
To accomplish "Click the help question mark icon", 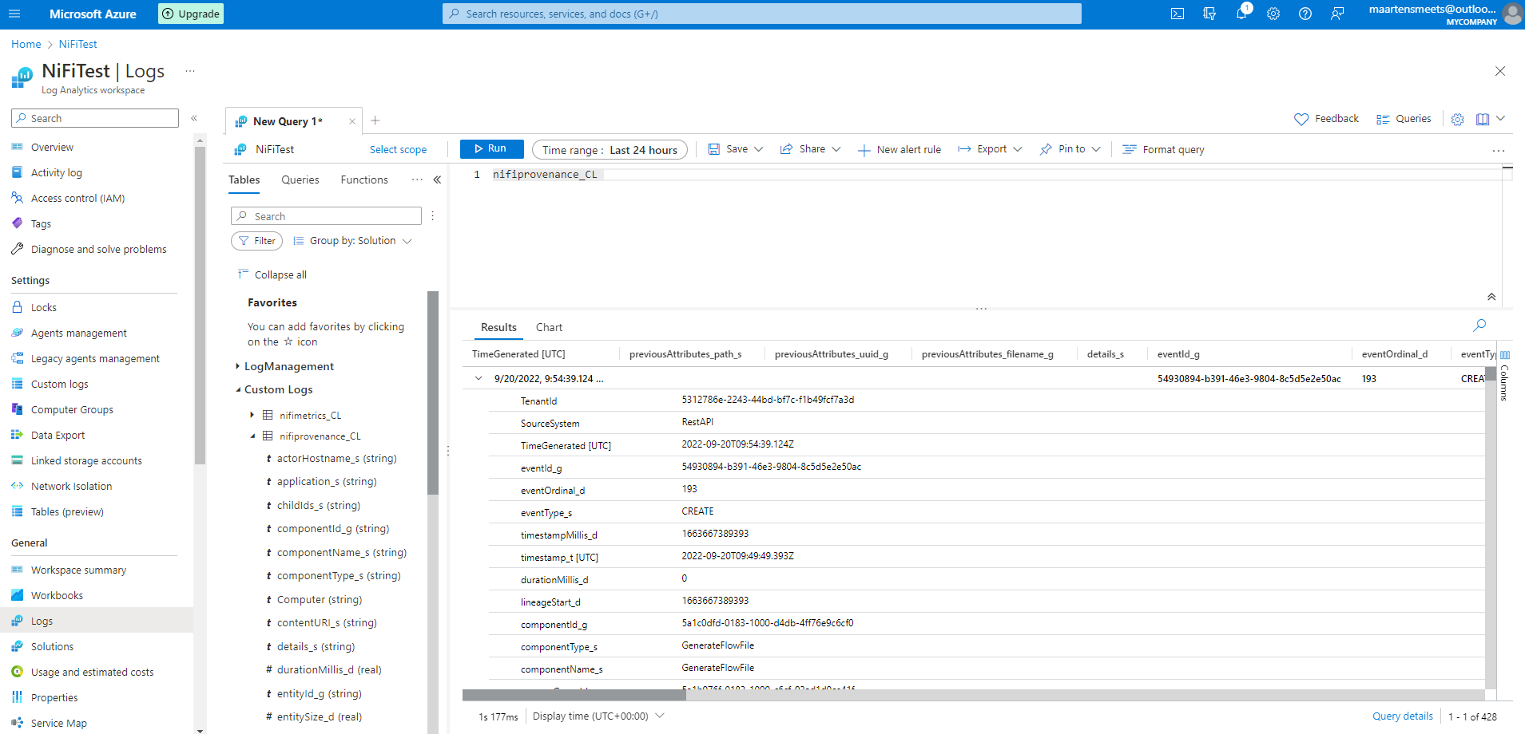I will tap(1305, 14).
